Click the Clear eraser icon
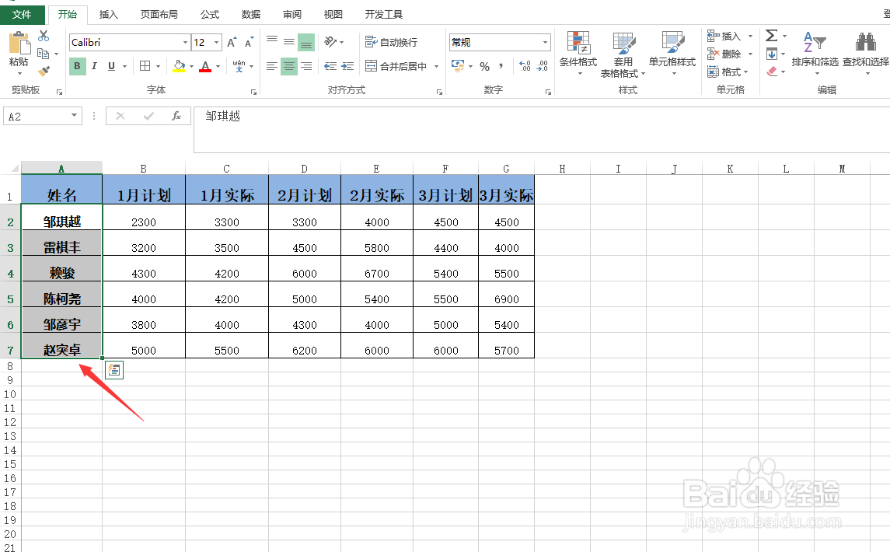The width and height of the screenshot is (890, 552). 772,72
